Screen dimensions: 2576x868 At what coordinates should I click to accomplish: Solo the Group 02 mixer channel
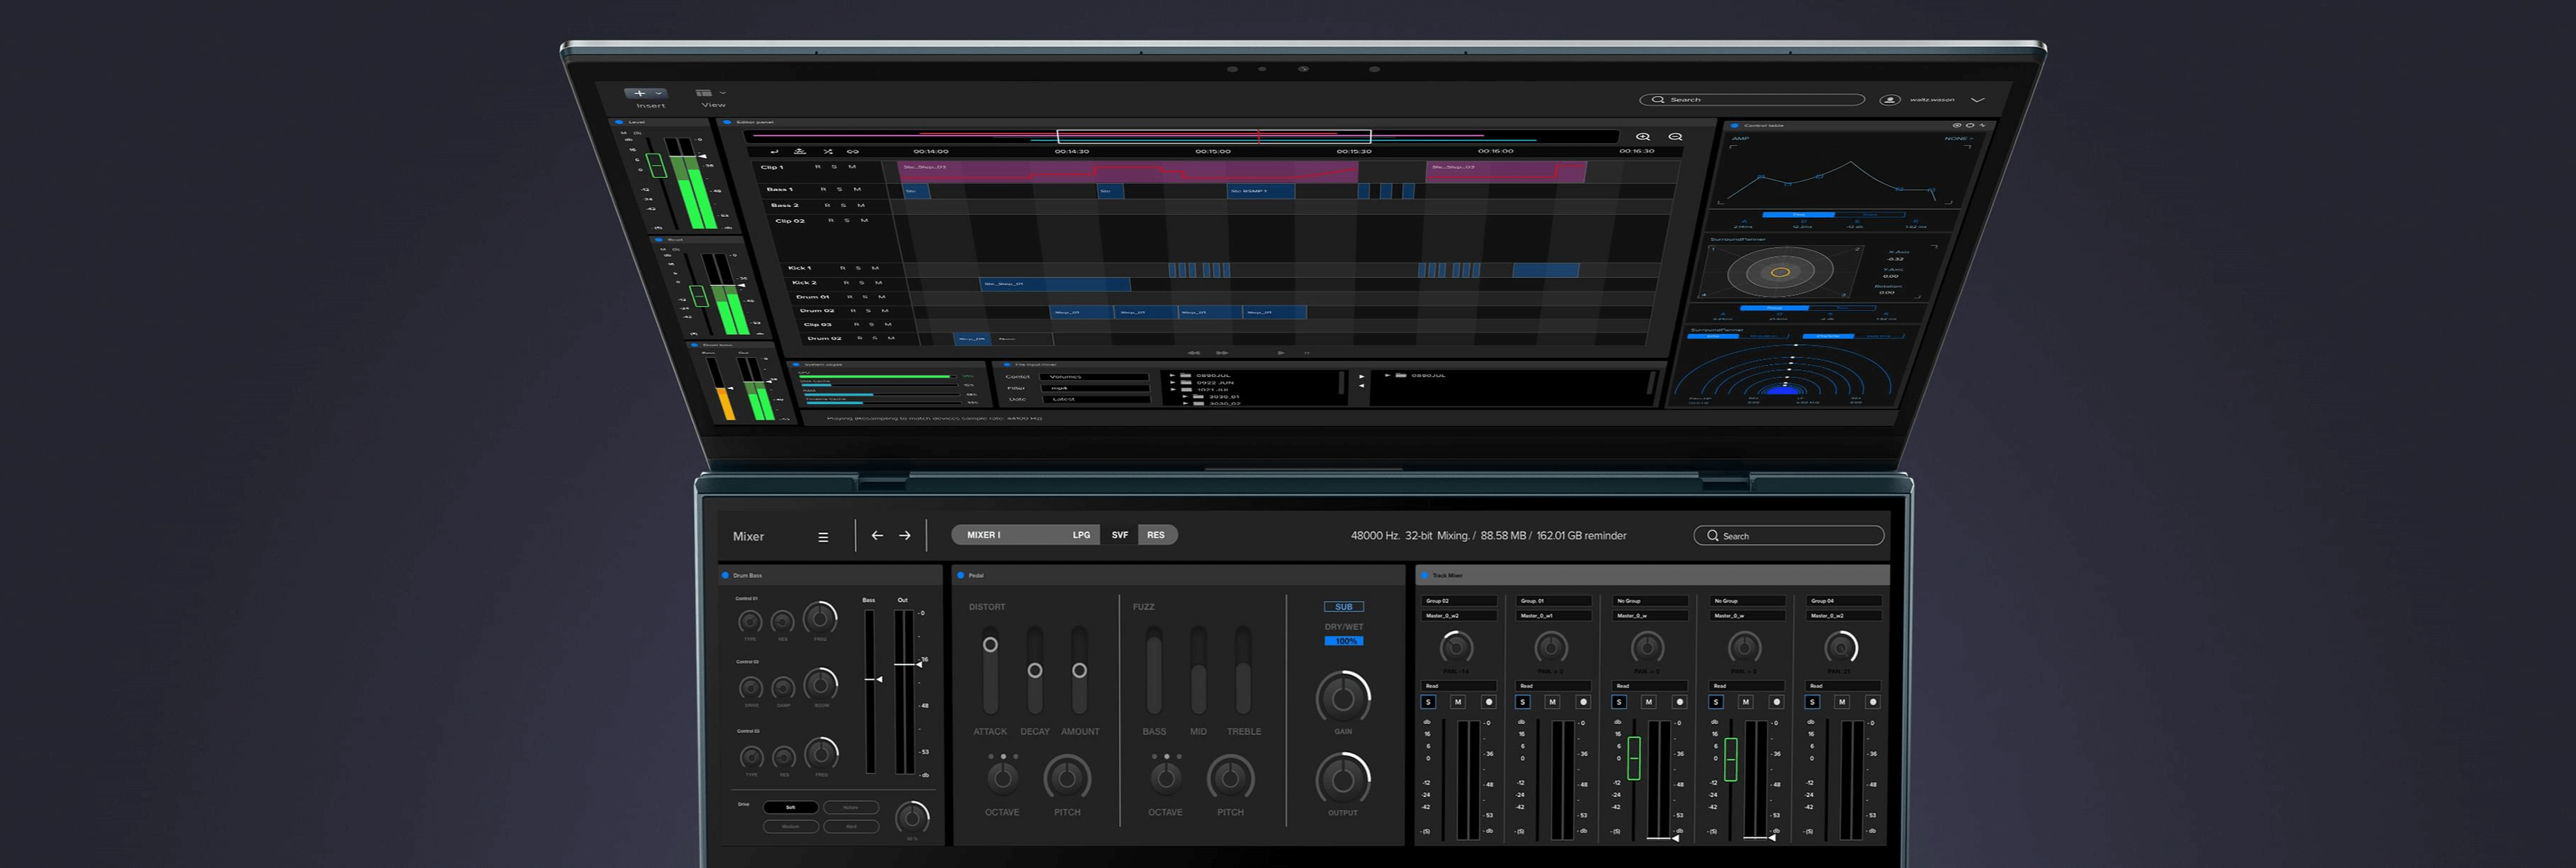1428,702
